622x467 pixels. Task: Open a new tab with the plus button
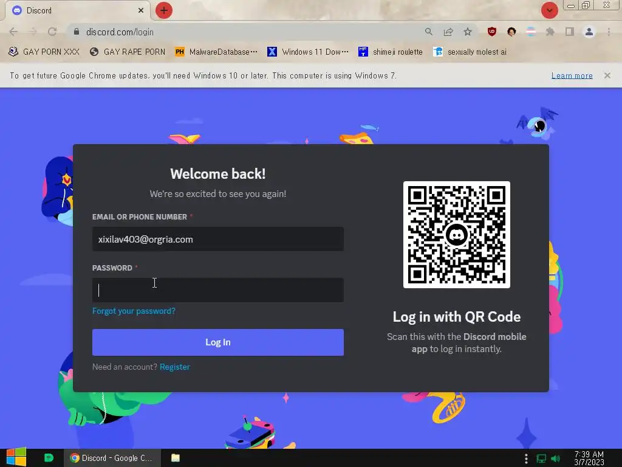[164, 10]
